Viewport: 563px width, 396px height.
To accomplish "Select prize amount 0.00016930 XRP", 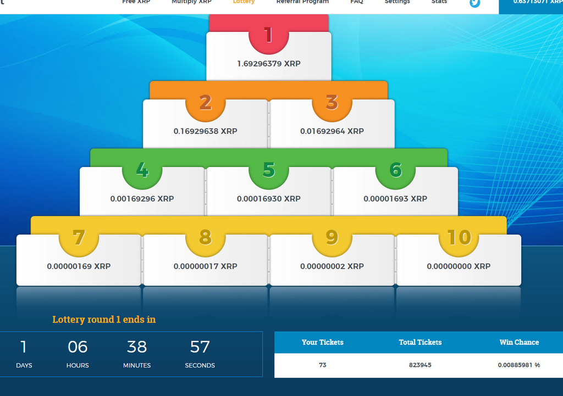I will 268,198.
